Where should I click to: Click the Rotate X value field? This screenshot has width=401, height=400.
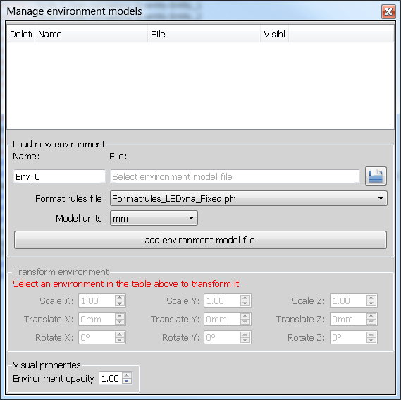point(97,337)
